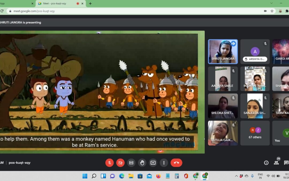Open the more options three-dot menu
The height and width of the screenshot is (181, 289).
[x=164, y=163]
